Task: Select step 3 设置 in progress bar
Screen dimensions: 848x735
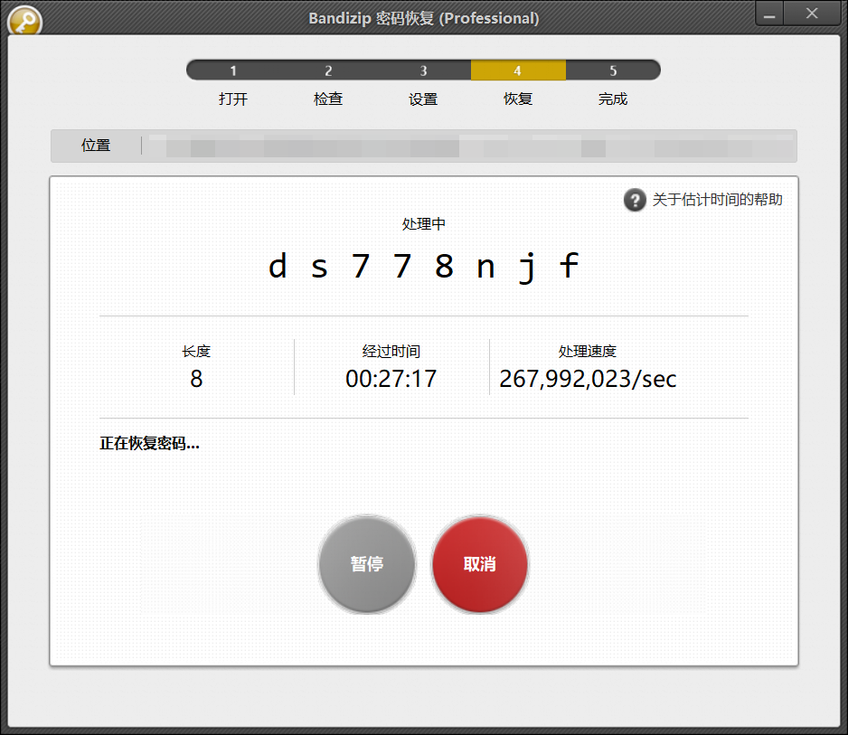Action: pyautogui.click(x=423, y=71)
